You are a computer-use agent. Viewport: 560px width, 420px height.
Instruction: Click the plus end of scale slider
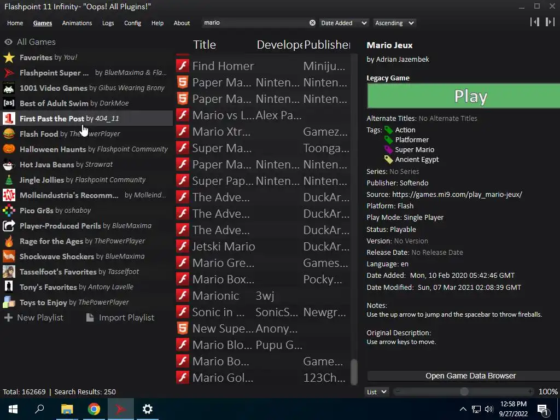point(530,392)
